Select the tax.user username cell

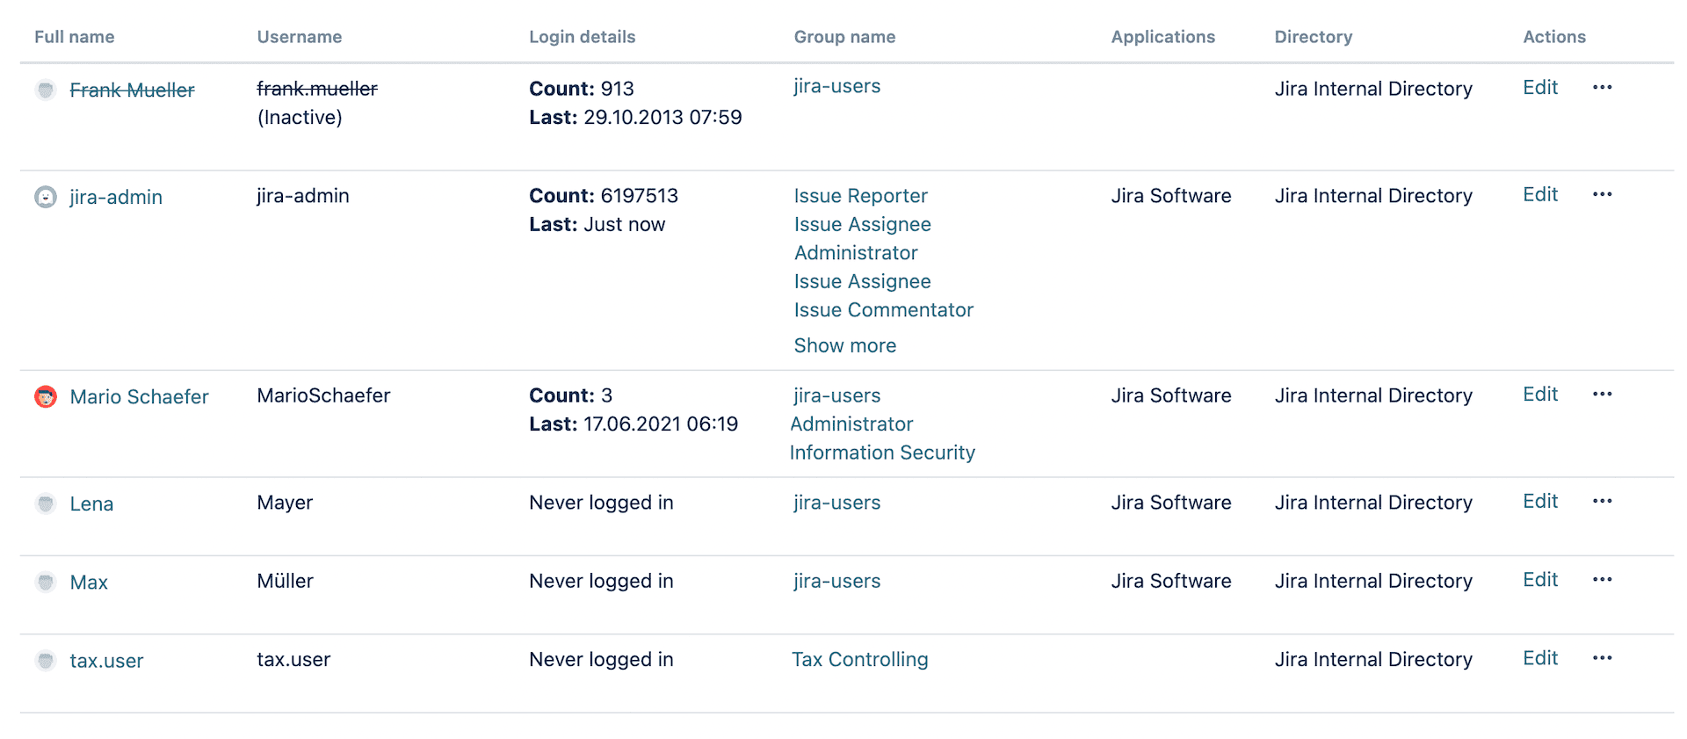[293, 660]
